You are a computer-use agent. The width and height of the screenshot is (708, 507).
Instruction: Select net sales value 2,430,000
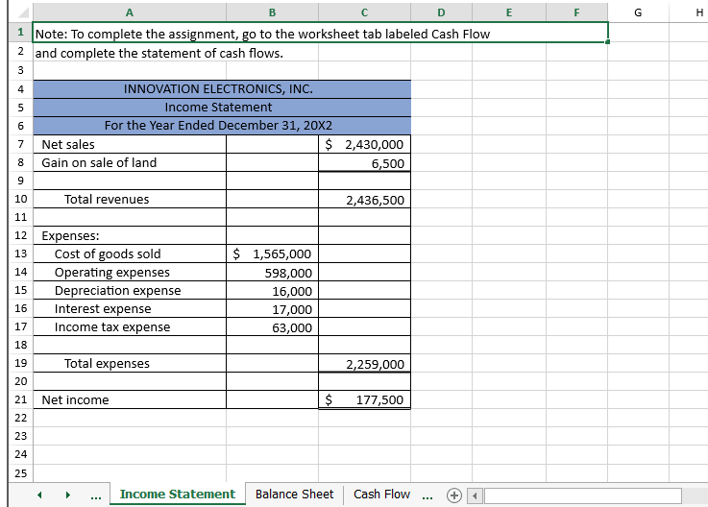click(x=364, y=144)
